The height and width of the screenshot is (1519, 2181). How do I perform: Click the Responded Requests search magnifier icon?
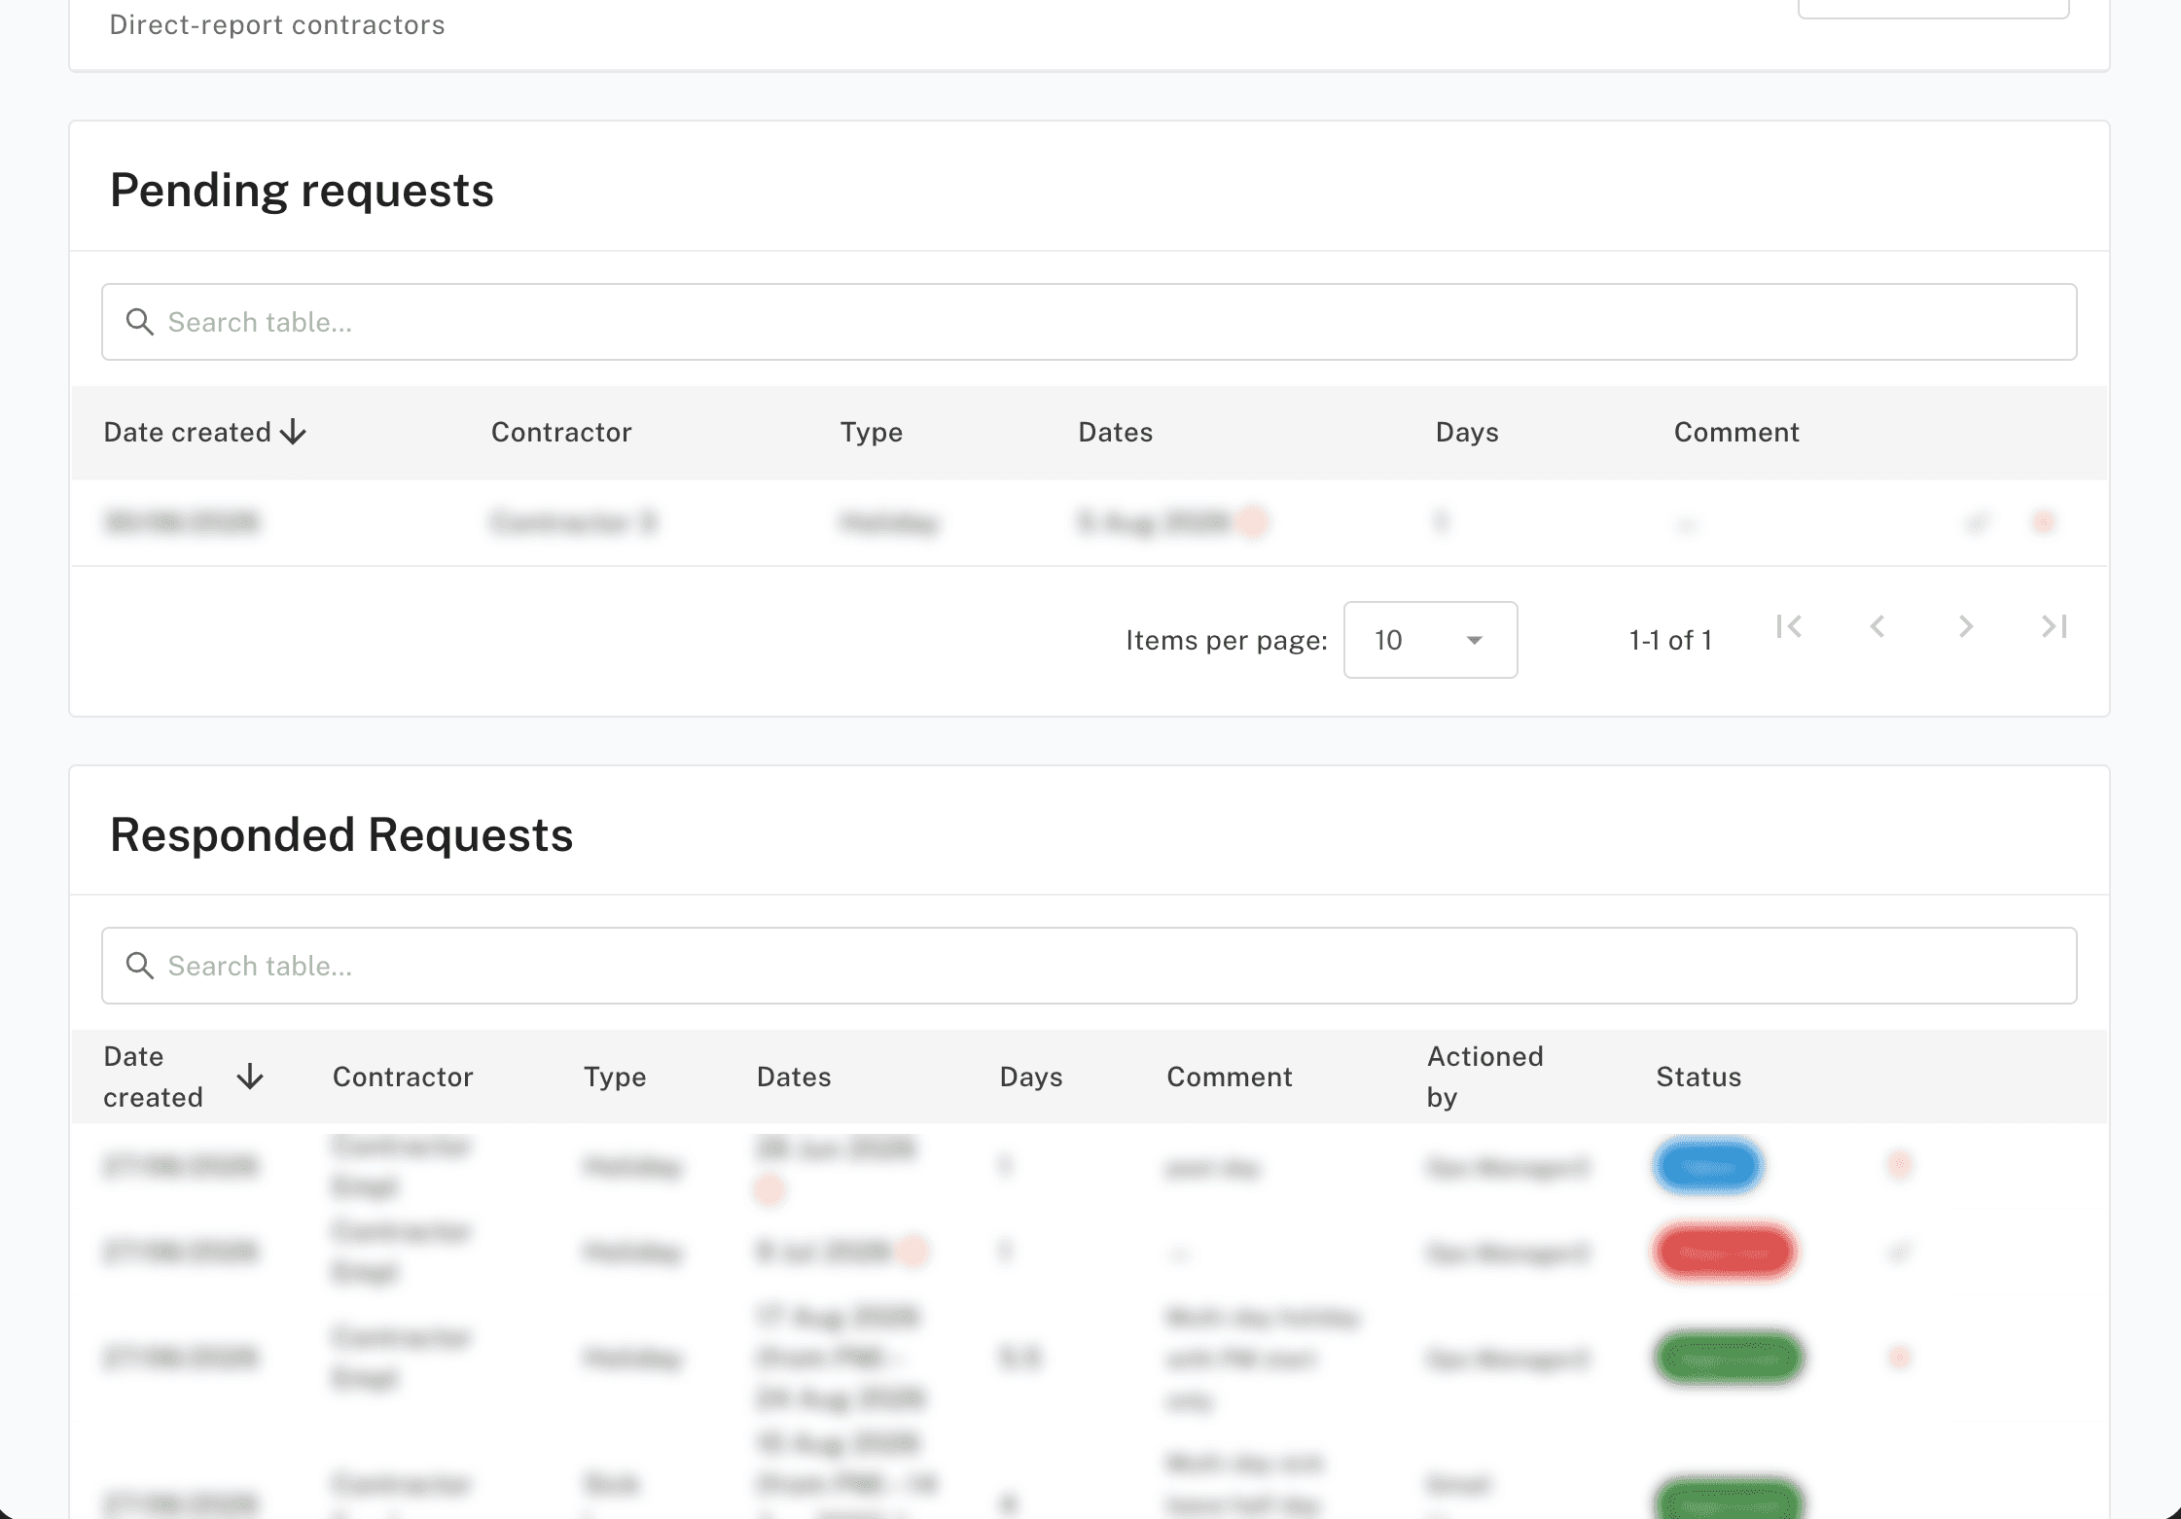point(140,966)
